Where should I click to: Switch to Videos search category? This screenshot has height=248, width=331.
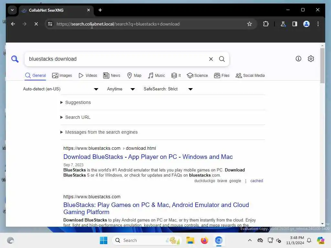pos(88,76)
